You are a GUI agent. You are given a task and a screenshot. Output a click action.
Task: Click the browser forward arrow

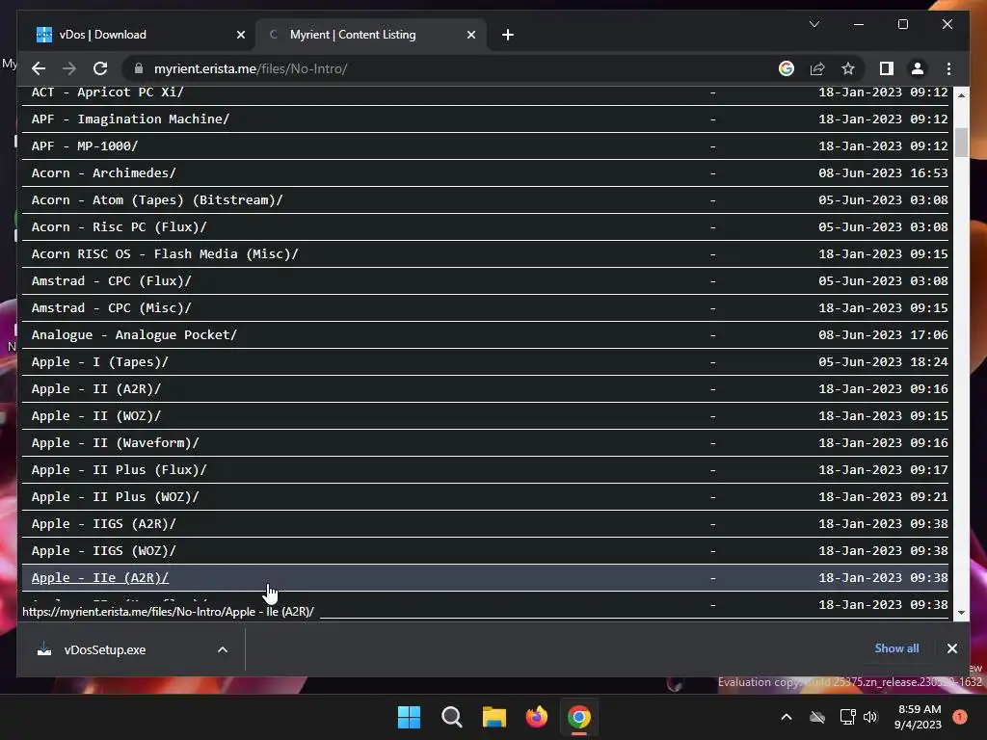pos(69,68)
